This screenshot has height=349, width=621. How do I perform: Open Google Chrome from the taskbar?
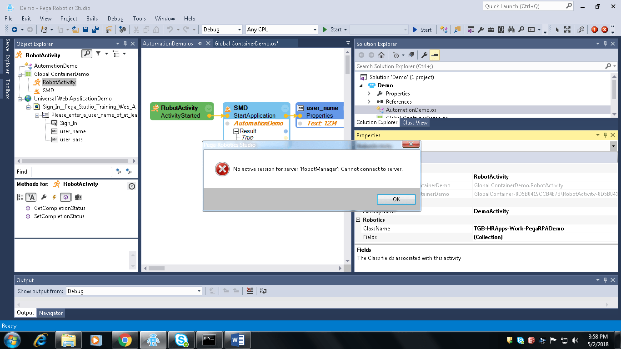point(125,340)
